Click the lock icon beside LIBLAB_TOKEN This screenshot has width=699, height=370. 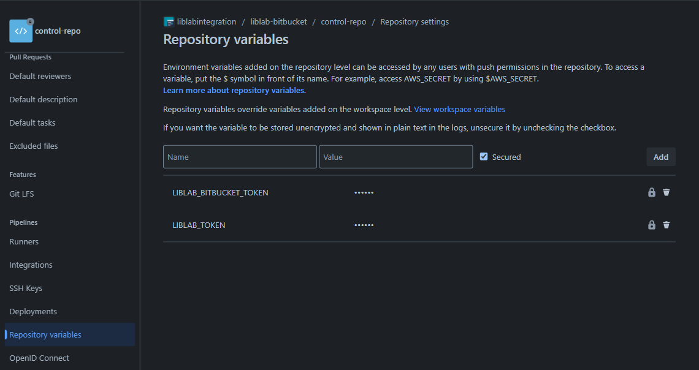(651, 225)
